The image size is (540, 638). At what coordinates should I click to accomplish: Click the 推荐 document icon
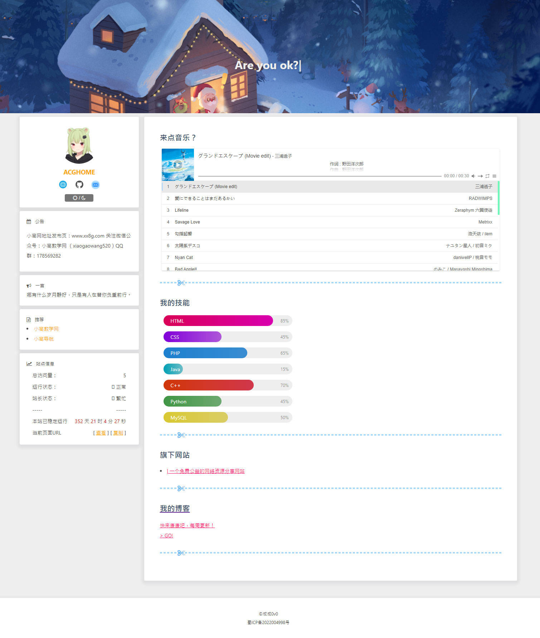tap(29, 320)
